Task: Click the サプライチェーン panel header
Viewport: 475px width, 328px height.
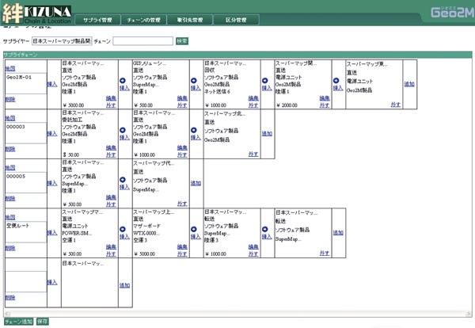Action: (237, 55)
